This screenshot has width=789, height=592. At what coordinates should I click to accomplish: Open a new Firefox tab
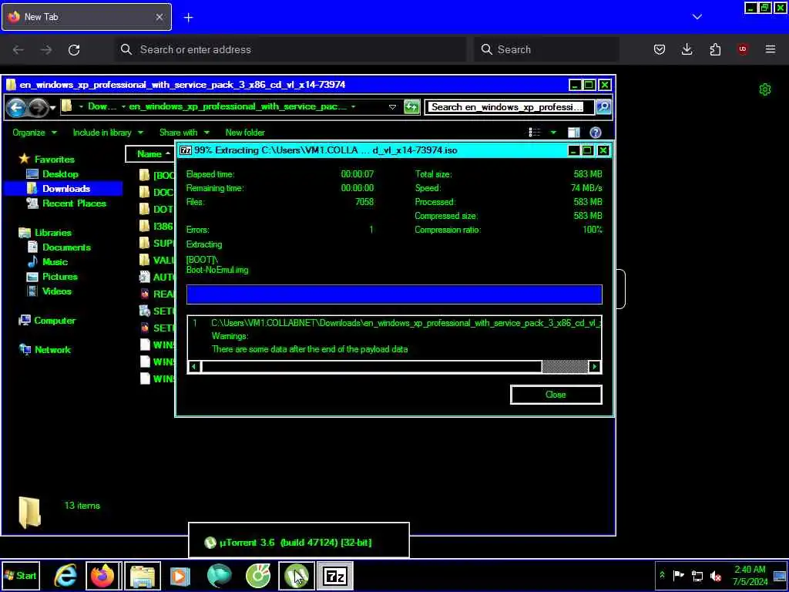tap(188, 18)
